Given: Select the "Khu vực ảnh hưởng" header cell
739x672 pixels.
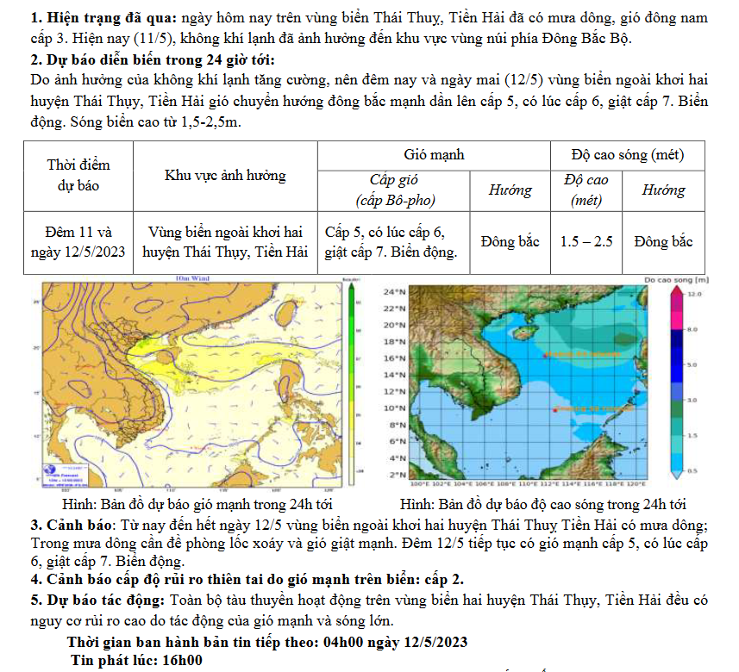Looking at the screenshot, I should 225,175.
